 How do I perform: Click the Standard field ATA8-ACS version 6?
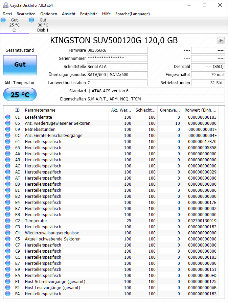(x=156, y=91)
